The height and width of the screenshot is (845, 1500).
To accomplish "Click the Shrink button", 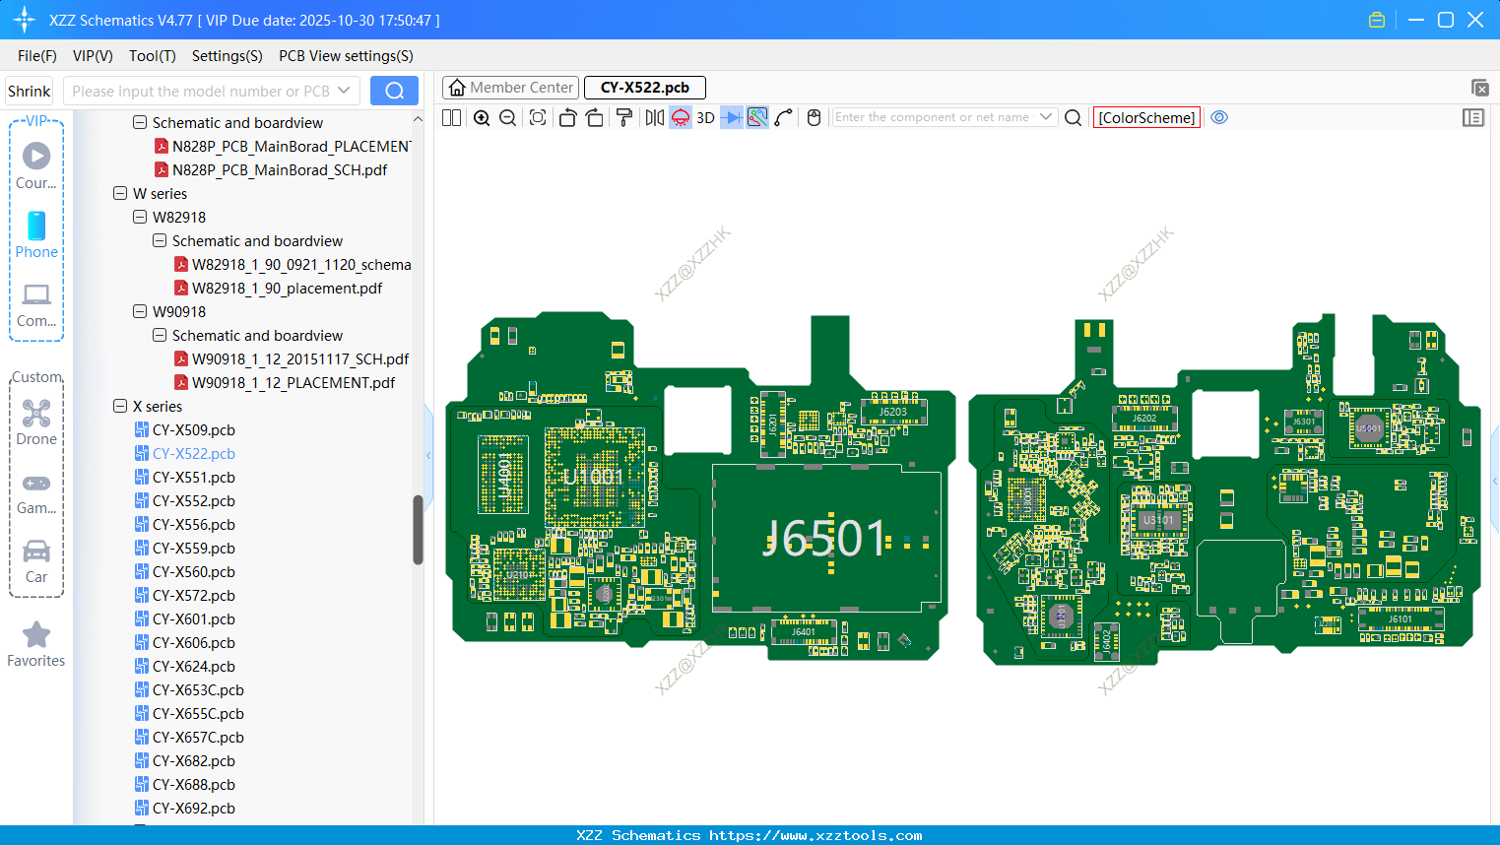I will [x=30, y=92].
